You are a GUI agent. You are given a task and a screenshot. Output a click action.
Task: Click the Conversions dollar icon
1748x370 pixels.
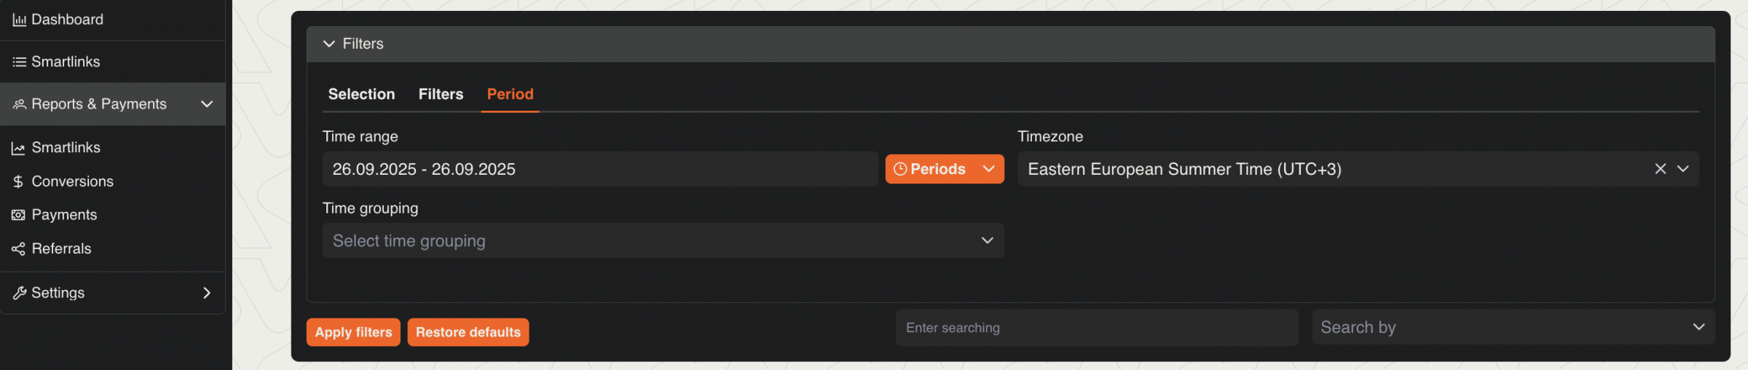coord(18,182)
